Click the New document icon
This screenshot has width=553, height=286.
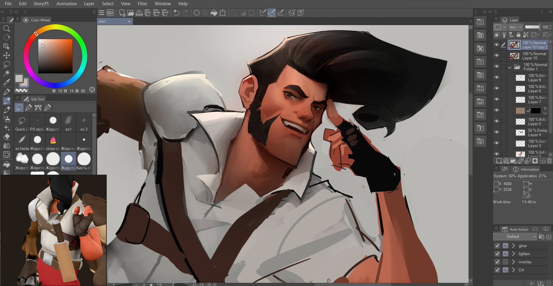click(x=121, y=13)
